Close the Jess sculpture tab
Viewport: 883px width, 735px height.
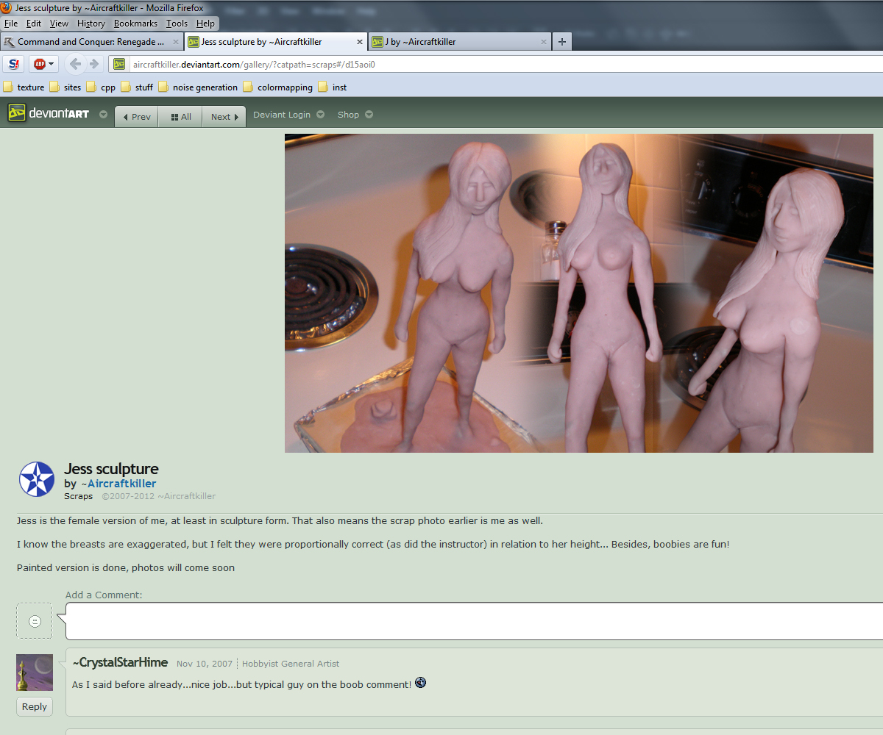[361, 42]
